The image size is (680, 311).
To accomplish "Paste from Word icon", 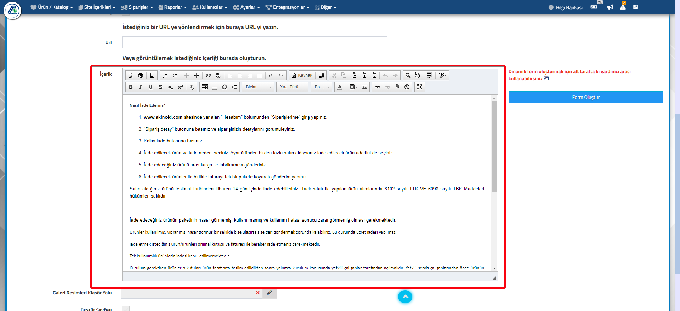I will click(x=374, y=75).
